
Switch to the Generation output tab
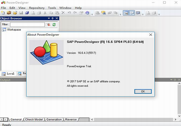coord(54,119)
